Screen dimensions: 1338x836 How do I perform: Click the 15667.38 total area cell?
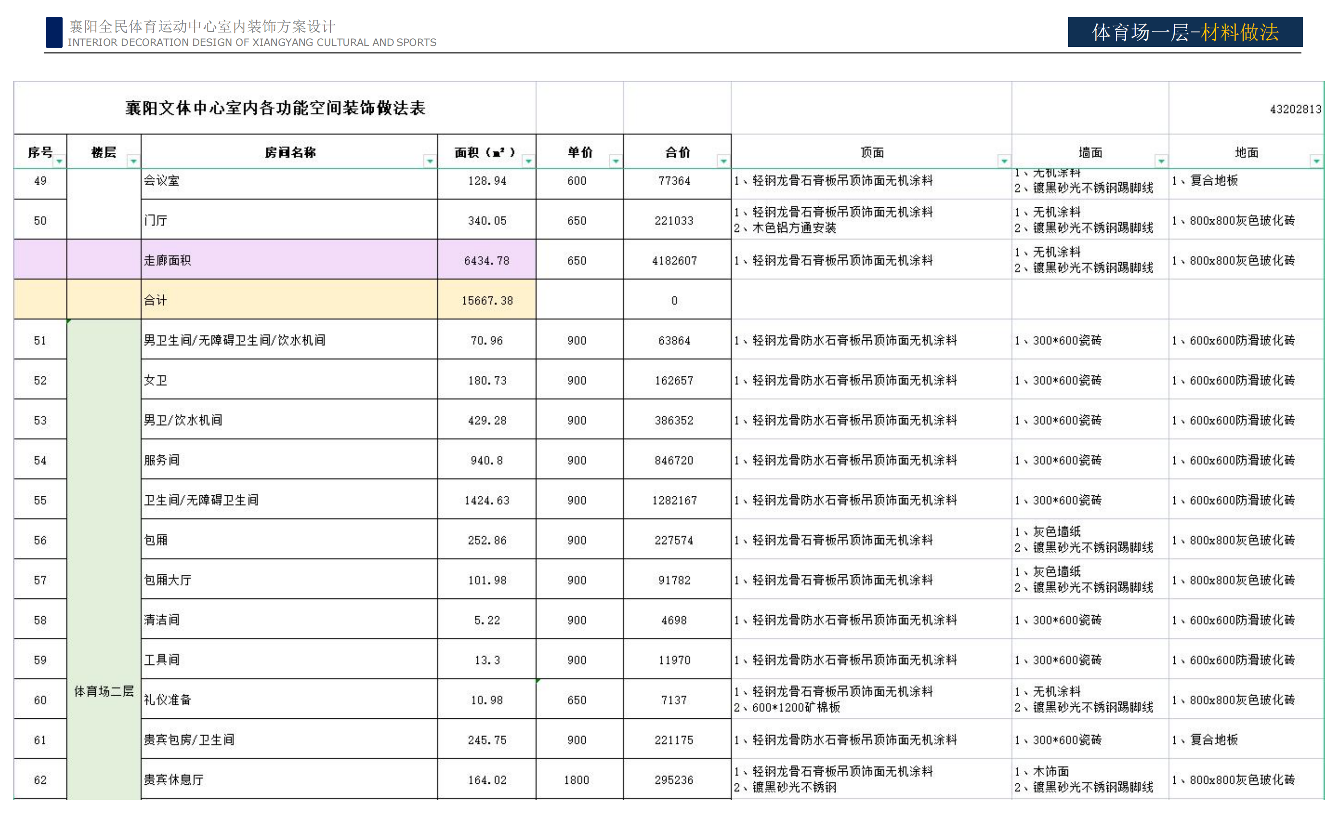[x=487, y=300]
